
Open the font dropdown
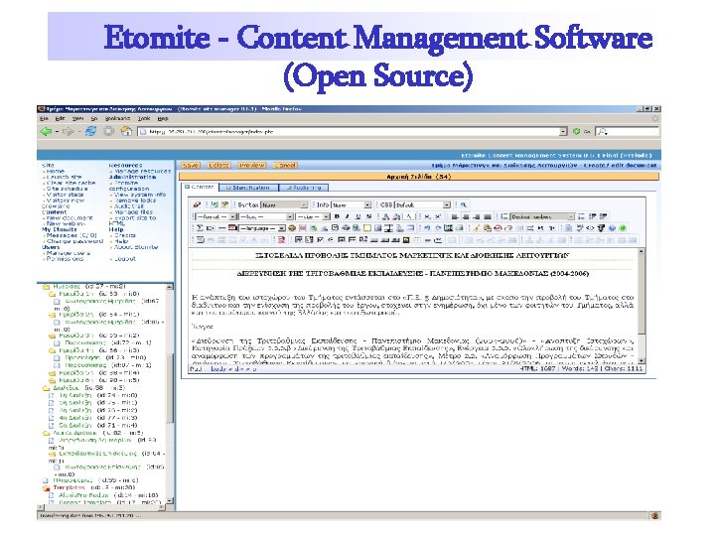point(266,216)
